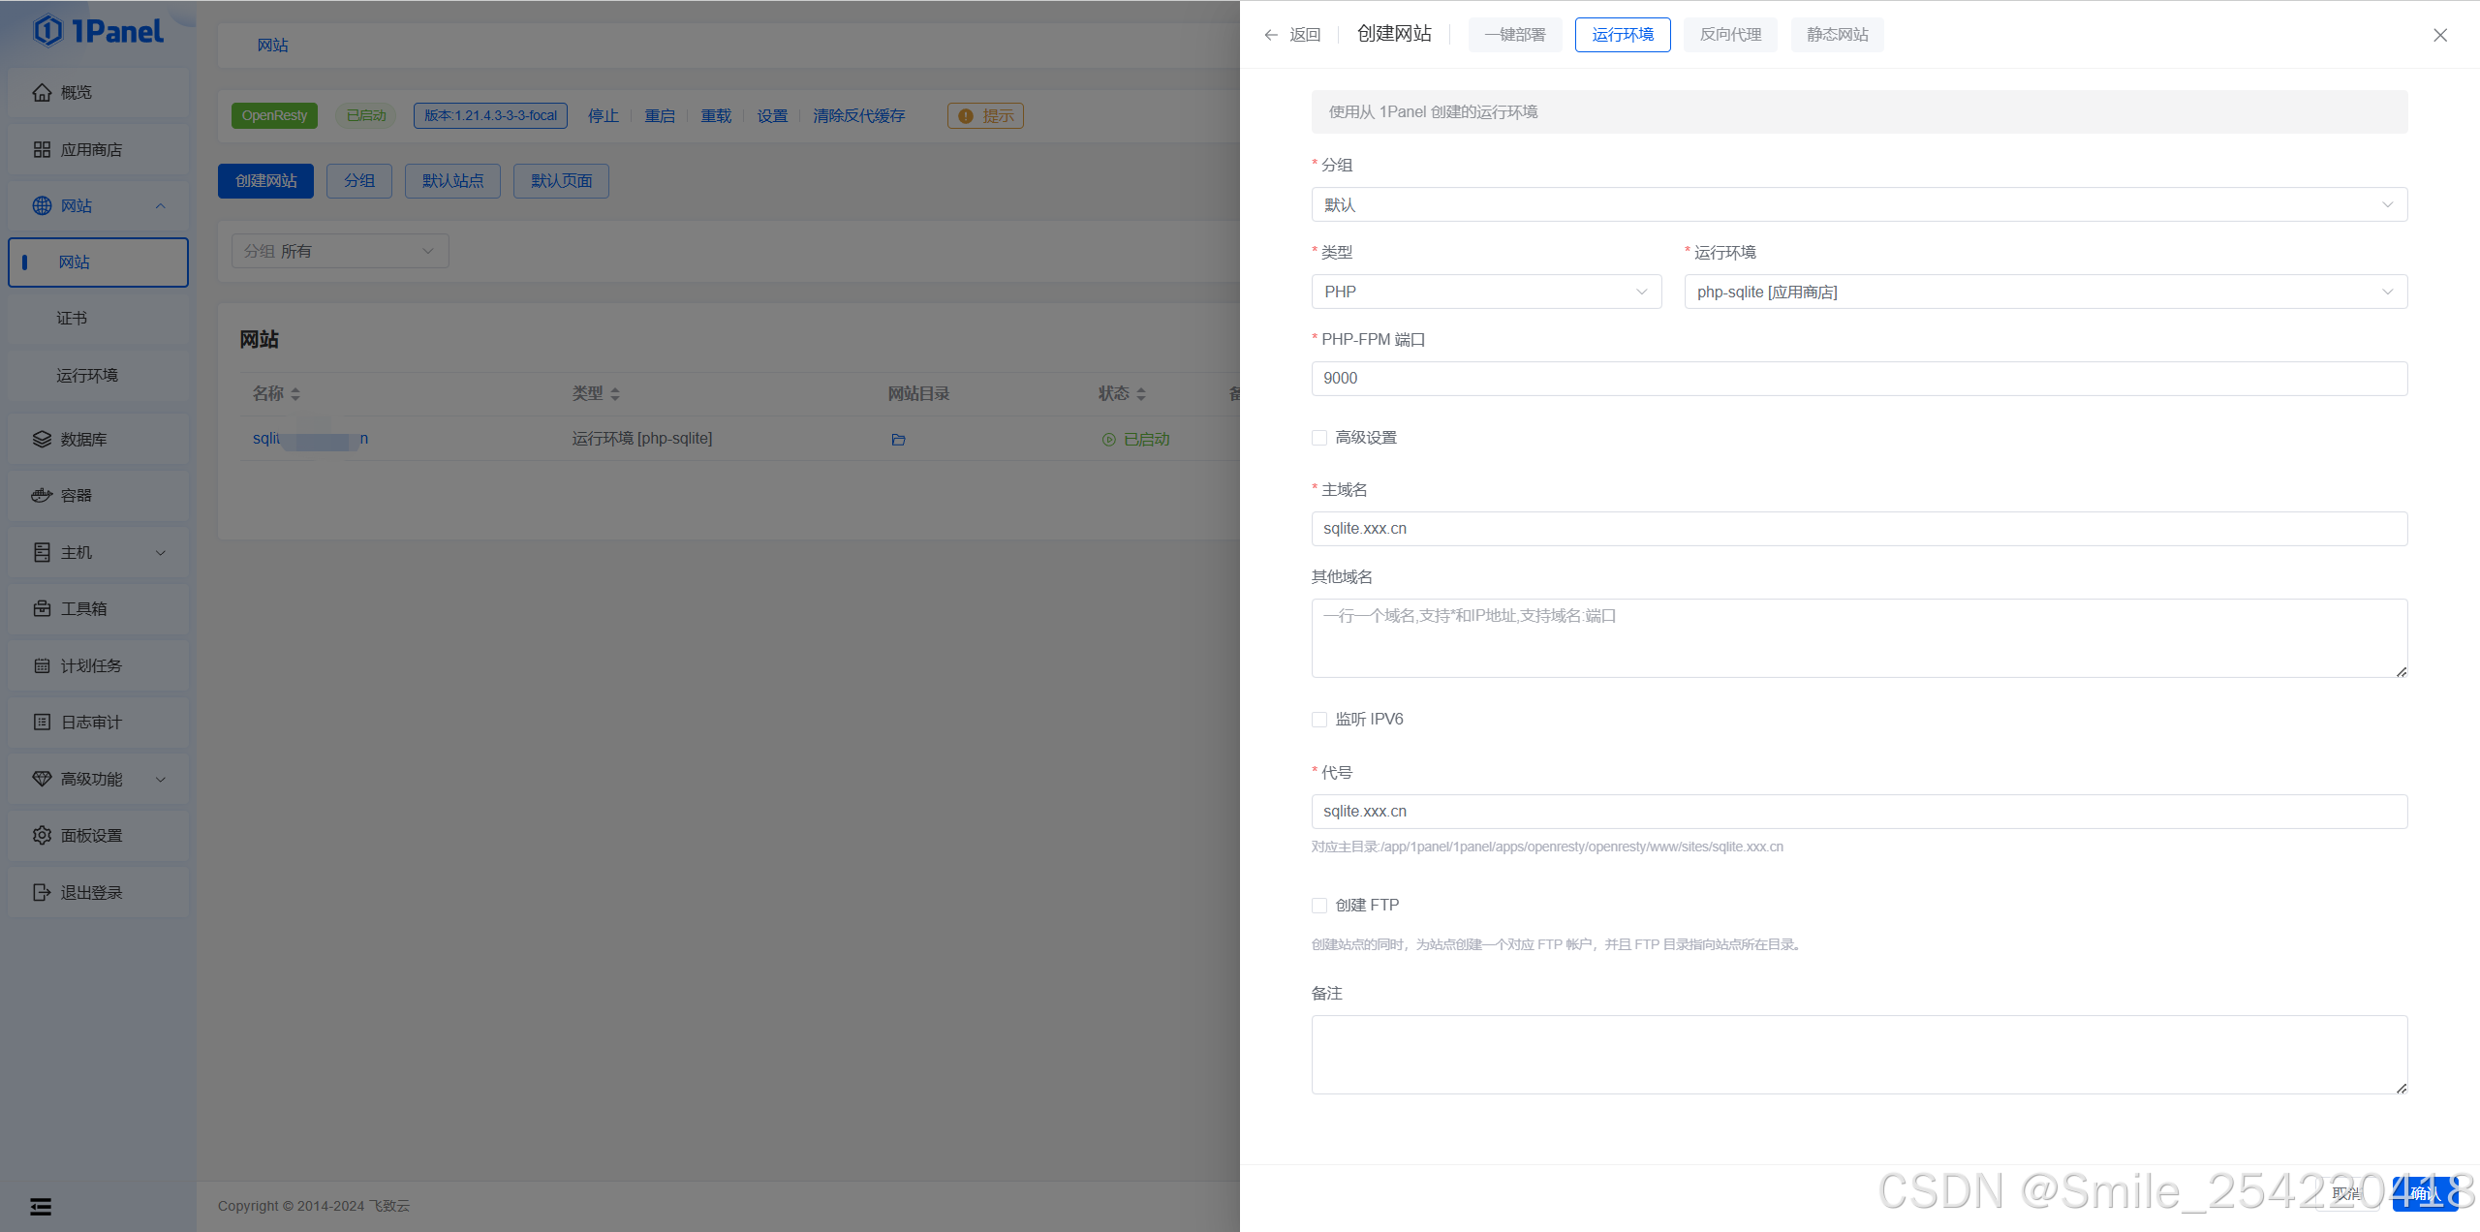2480x1232 pixels.
Task: Select the 静态网站 tab
Action: tap(1837, 35)
